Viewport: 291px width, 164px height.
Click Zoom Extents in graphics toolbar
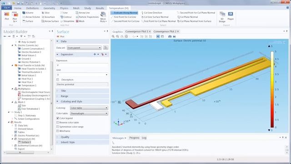[126, 36]
